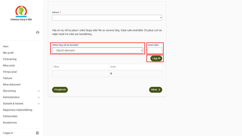Open Min profil page
The width and height of the screenshot is (242, 136).
coord(8,53)
